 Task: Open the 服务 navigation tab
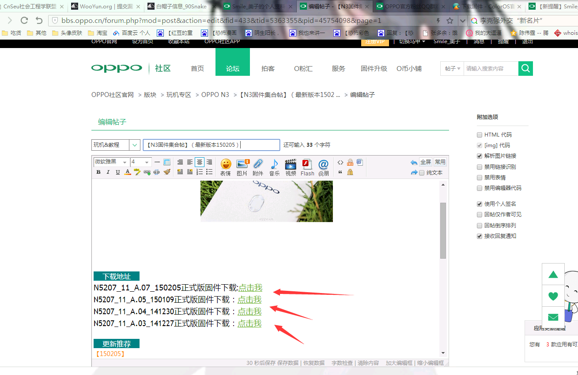click(339, 69)
